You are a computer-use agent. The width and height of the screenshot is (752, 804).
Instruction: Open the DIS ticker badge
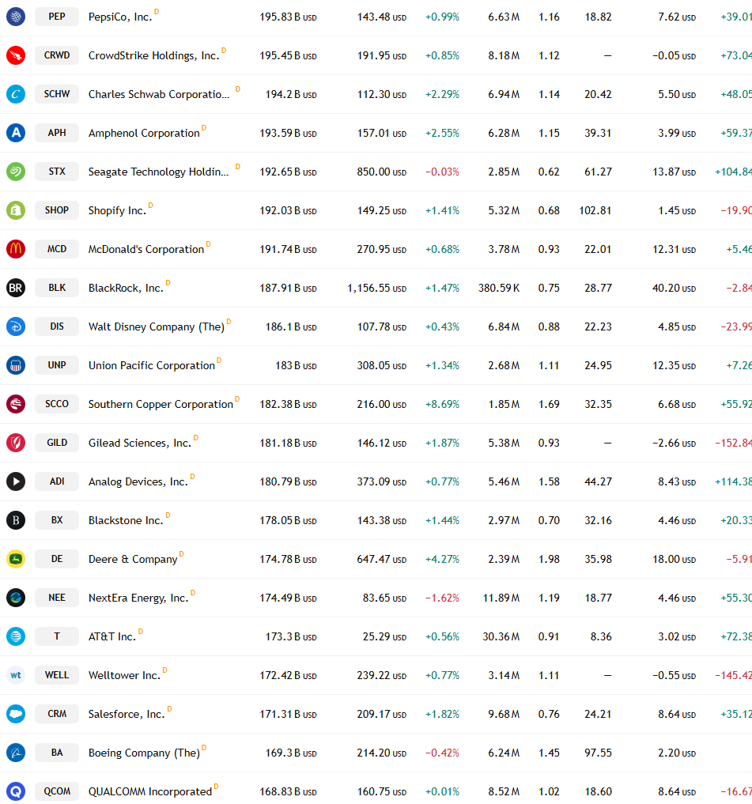tap(57, 327)
